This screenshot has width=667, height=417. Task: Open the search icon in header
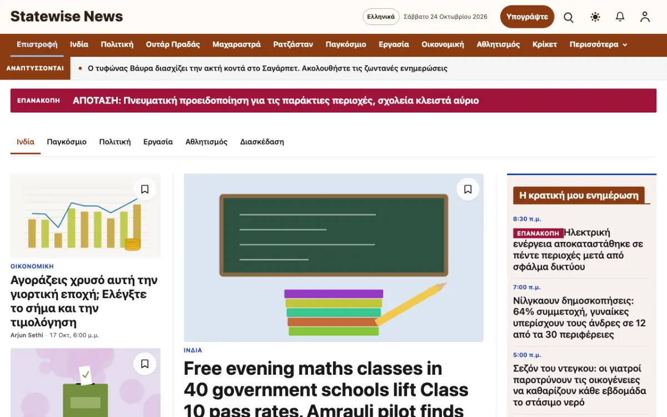(569, 17)
